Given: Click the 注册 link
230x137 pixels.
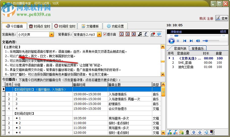Looking at the screenshot, I should (x=210, y=19).
